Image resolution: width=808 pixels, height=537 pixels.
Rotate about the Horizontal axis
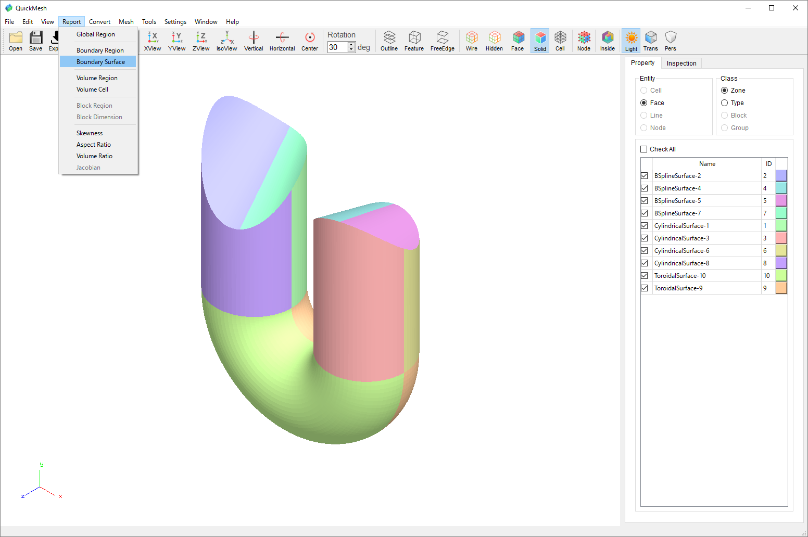[x=282, y=41]
